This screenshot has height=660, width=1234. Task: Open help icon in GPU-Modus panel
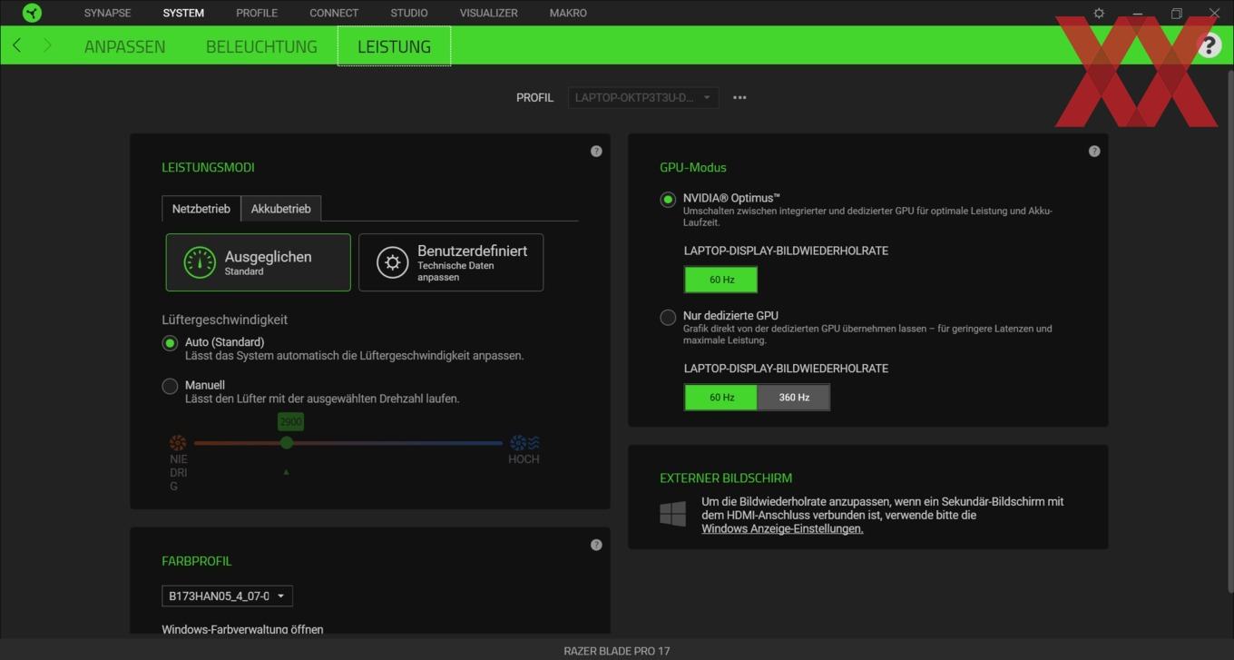(x=1094, y=152)
